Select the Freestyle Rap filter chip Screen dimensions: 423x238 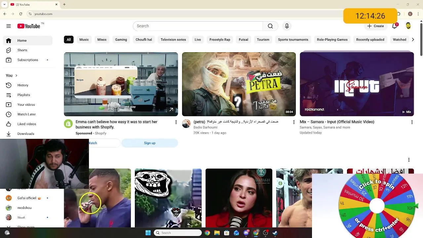click(x=220, y=40)
